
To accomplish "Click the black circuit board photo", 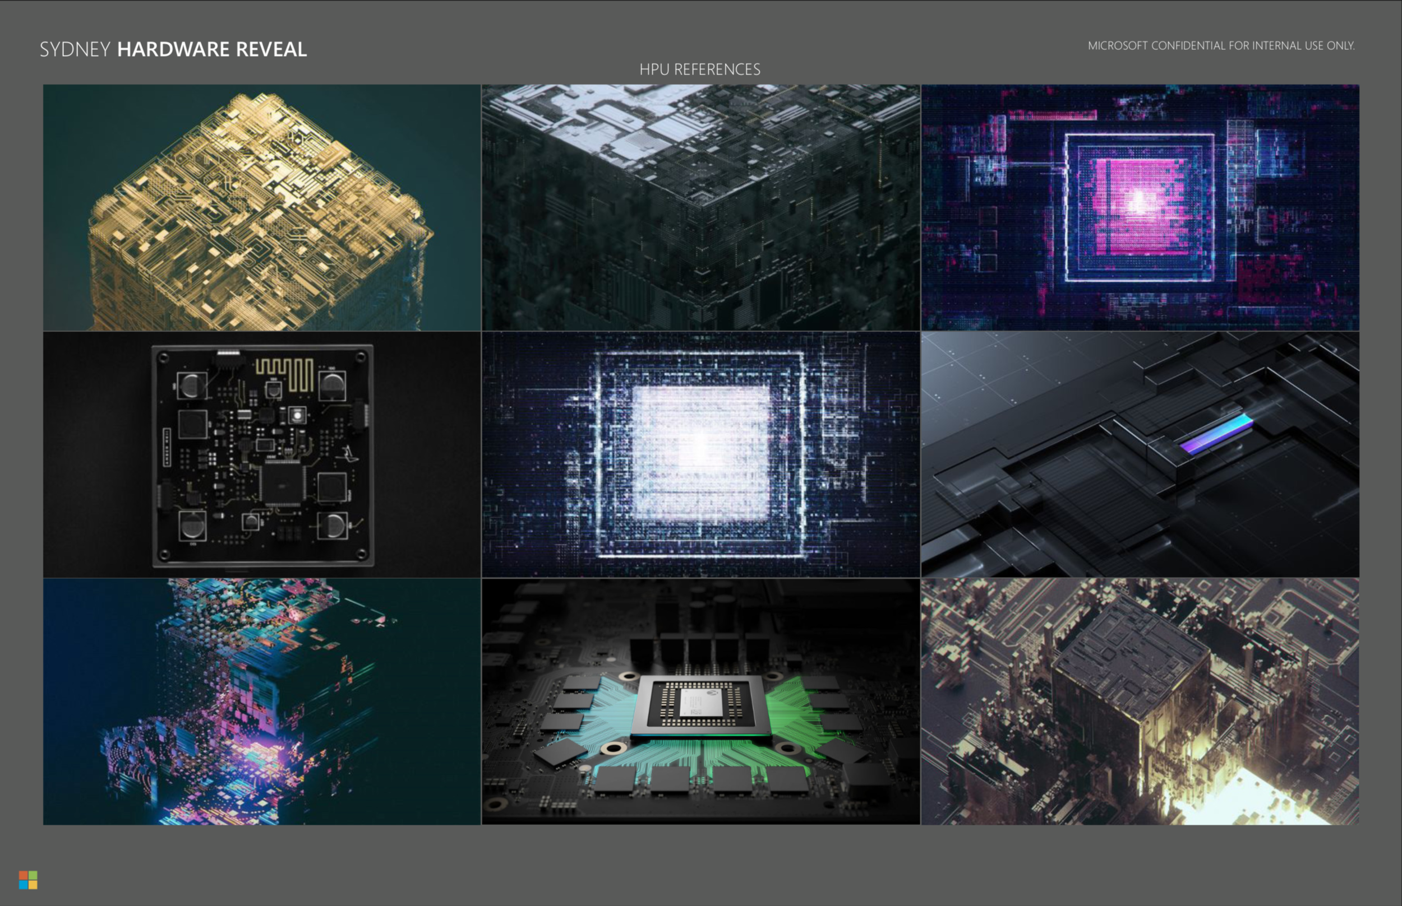I will click(x=261, y=454).
